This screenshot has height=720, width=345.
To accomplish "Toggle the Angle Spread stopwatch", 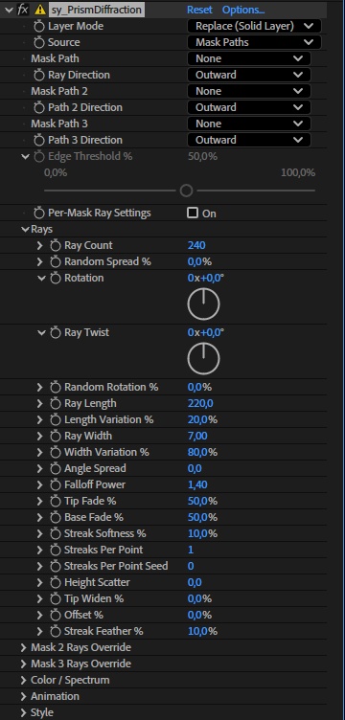I will pyautogui.click(x=56, y=469).
